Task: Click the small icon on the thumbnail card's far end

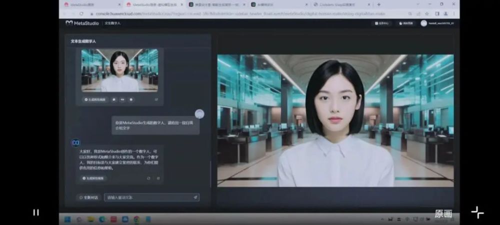Action: pos(156,99)
